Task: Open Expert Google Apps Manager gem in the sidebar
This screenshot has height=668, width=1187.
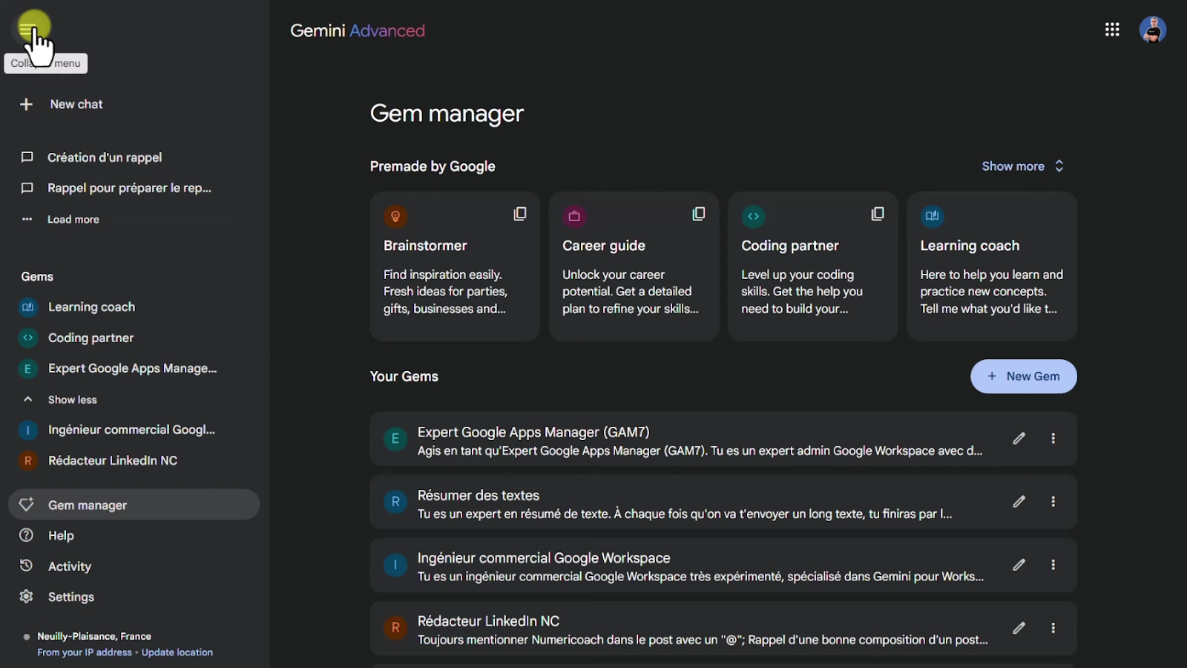Action: pyautogui.click(x=132, y=368)
